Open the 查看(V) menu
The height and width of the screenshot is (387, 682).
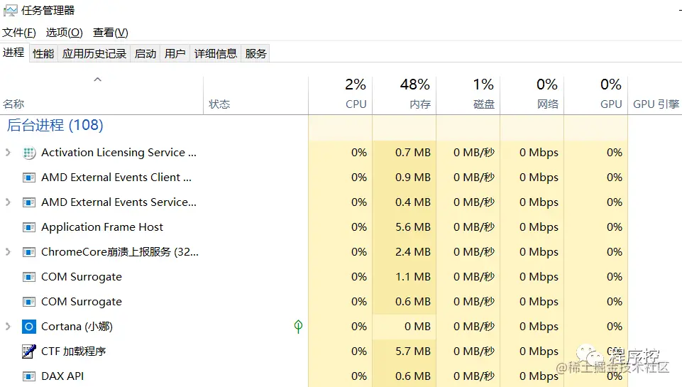click(110, 32)
